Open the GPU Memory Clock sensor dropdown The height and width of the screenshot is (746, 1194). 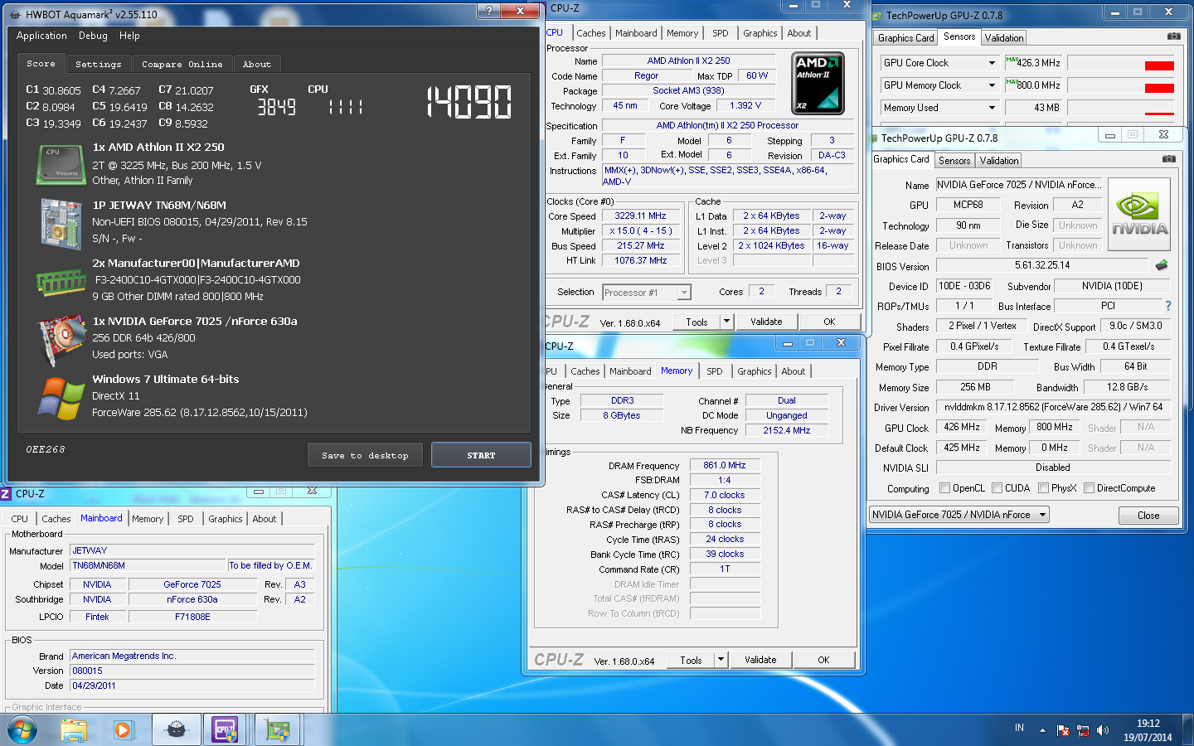pyautogui.click(x=992, y=85)
